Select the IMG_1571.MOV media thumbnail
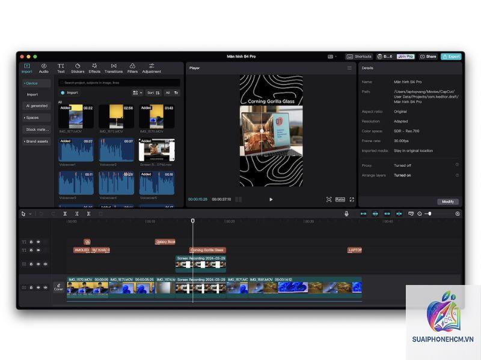The width and height of the screenshot is (481, 360). click(x=76, y=116)
